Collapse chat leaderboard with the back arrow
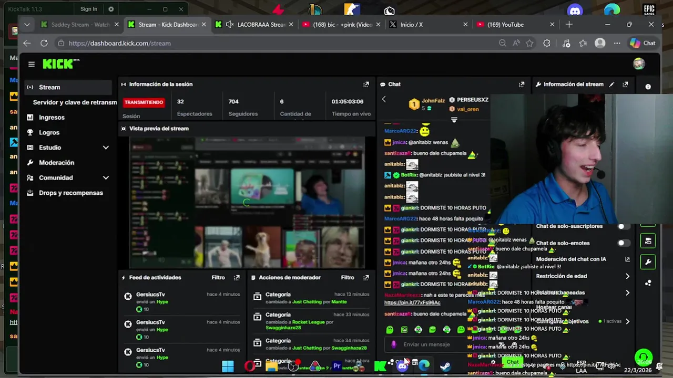This screenshot has width=673, height=378. (x=384, y=99)
